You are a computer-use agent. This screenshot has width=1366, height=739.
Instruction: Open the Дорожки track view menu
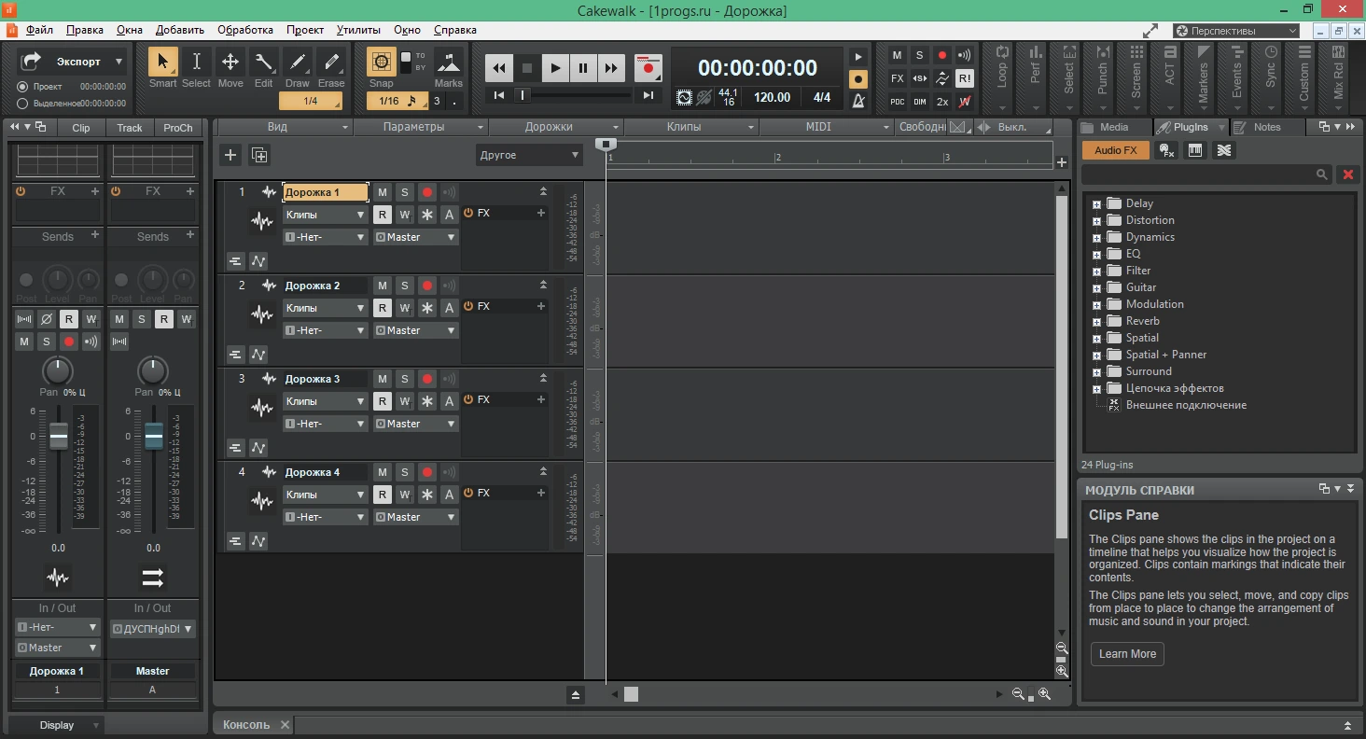(554, 127)
